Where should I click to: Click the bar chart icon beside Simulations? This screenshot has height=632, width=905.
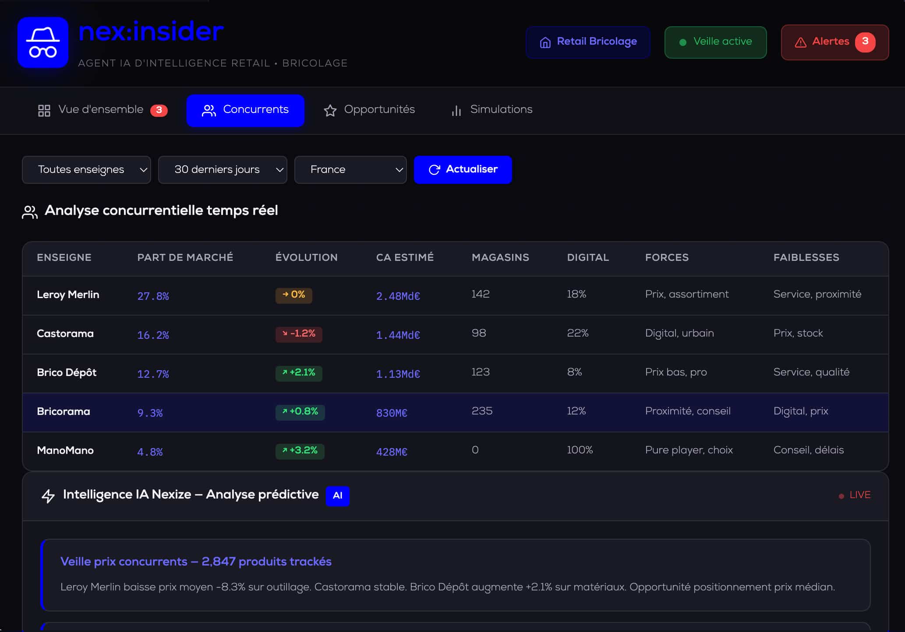pos(456,110)
